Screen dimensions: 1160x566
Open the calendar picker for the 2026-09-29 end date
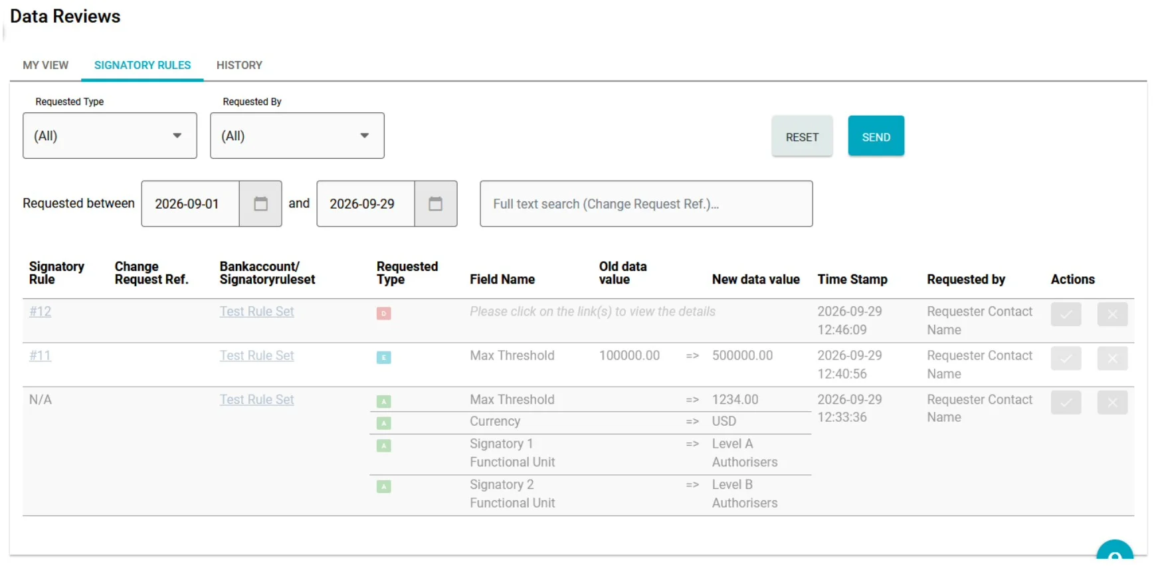pos(436,204)
